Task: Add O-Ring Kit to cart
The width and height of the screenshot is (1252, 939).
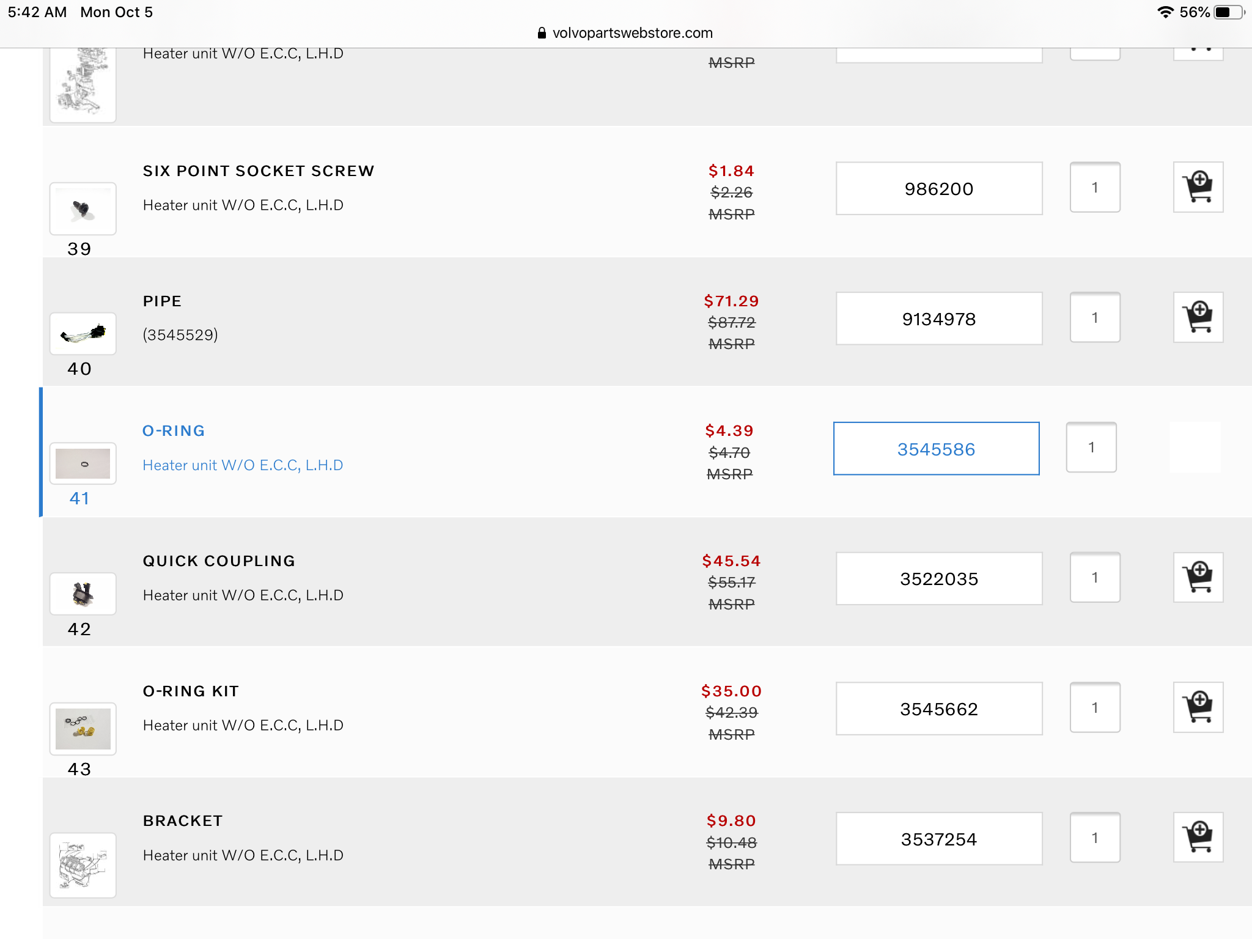Action: [1198, 708]
